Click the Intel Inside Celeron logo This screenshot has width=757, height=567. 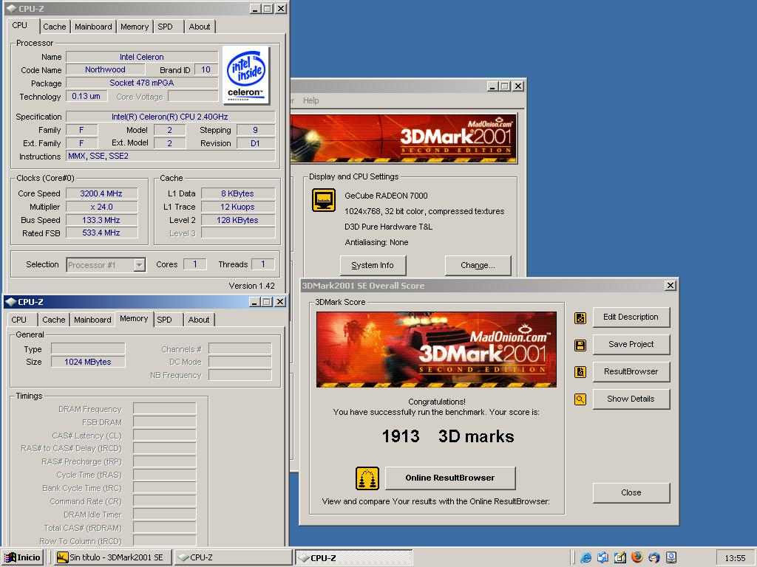coord(245,75)
